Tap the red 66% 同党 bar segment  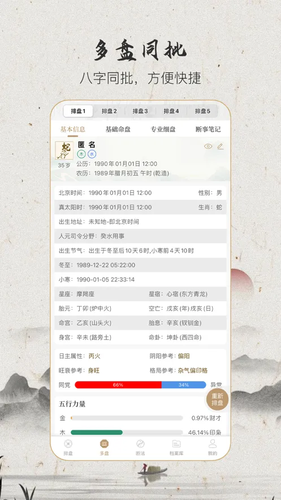pos(118,385)
